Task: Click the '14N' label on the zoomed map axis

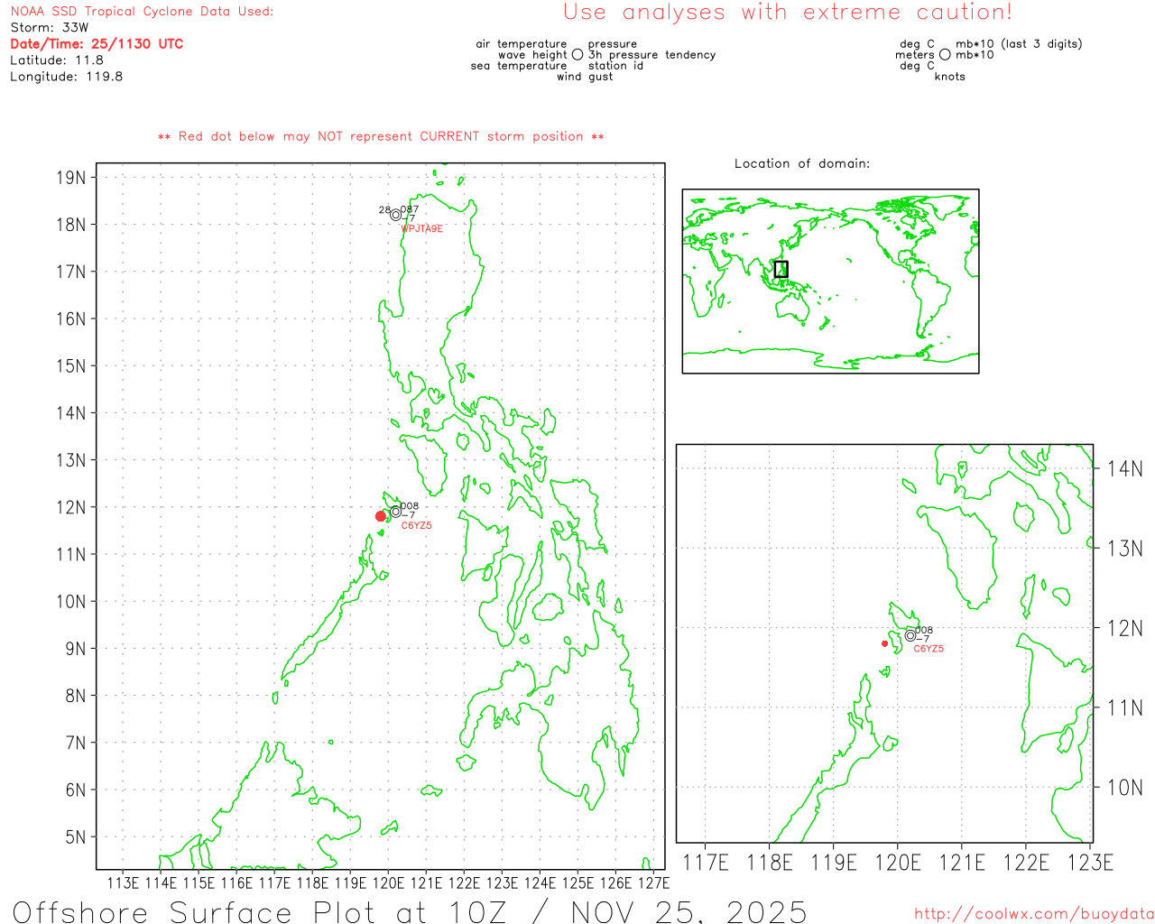Action: point(1125,468)
